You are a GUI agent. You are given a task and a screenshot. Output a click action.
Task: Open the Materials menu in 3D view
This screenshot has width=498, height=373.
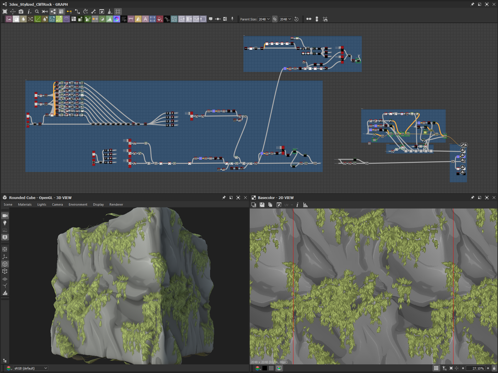pos(25,205)
